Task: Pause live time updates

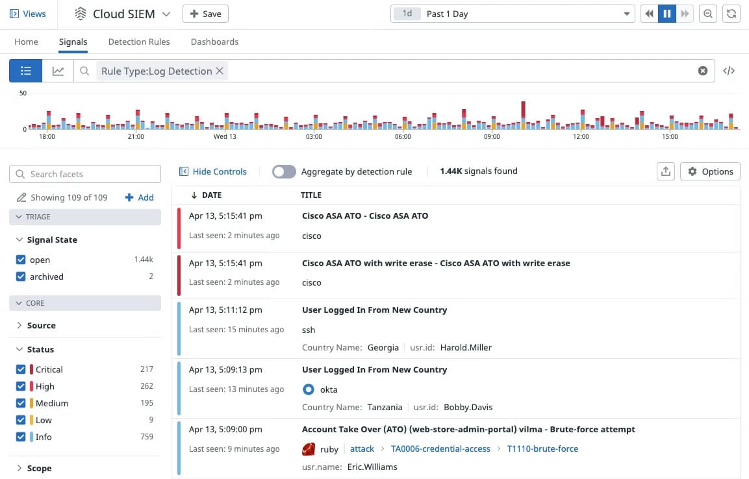Action: (x=666, y=14)
